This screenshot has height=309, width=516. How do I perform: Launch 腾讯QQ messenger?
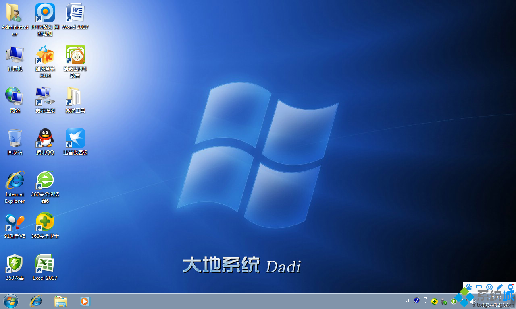(x=45, y=137)
